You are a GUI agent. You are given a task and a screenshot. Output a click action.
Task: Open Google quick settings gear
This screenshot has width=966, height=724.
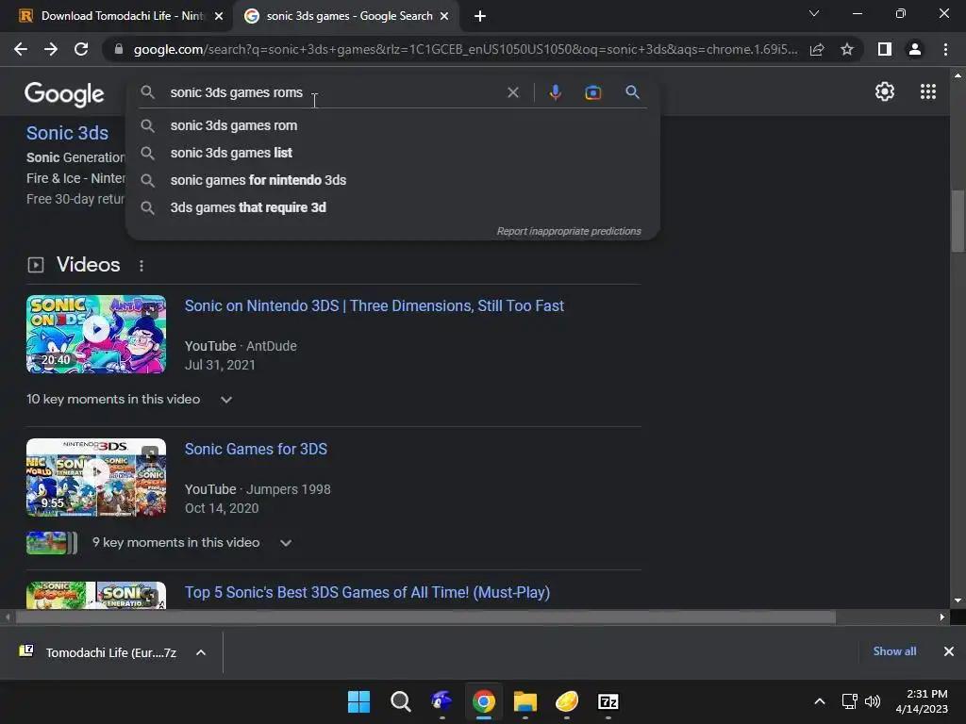click(x=885, y=91)
